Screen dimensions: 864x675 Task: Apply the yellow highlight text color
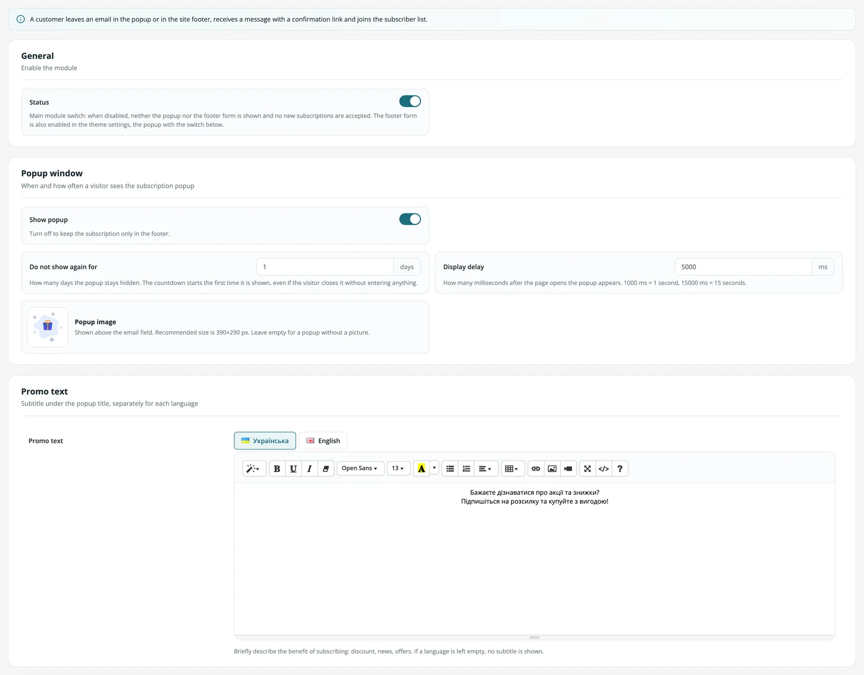click(422, 468)
